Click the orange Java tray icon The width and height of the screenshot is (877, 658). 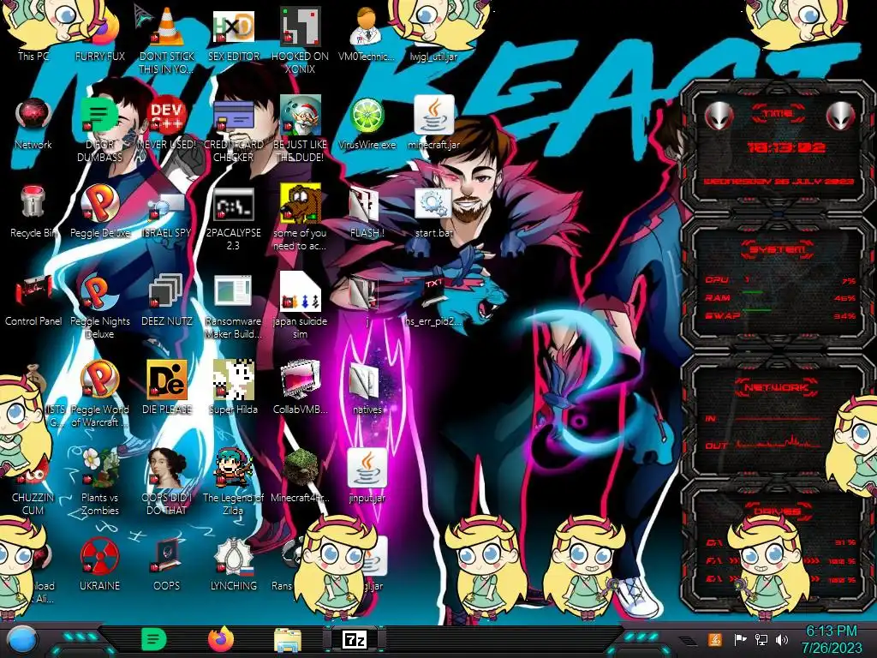pos(715,639)
